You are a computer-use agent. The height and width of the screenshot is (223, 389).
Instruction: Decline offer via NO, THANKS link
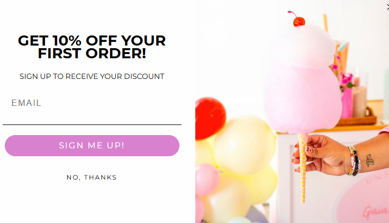tap(92, 177)
